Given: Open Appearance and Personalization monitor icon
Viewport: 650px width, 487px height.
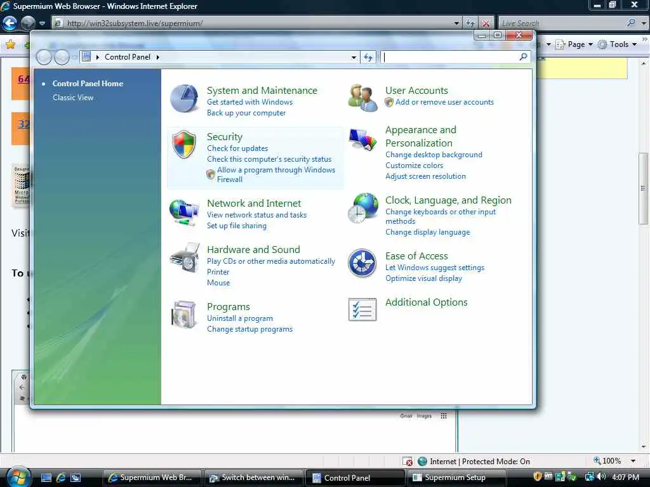Looking at the screenshot, I should click(x=362, y=140).
